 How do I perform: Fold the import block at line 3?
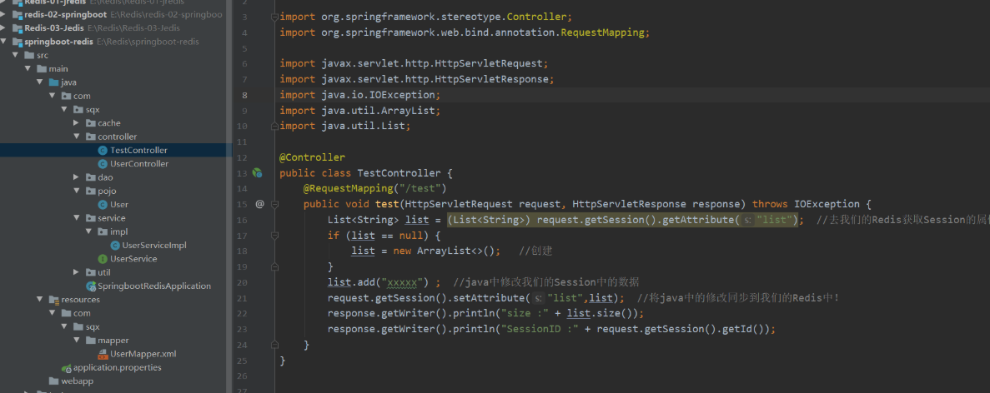tap(274, 17)
